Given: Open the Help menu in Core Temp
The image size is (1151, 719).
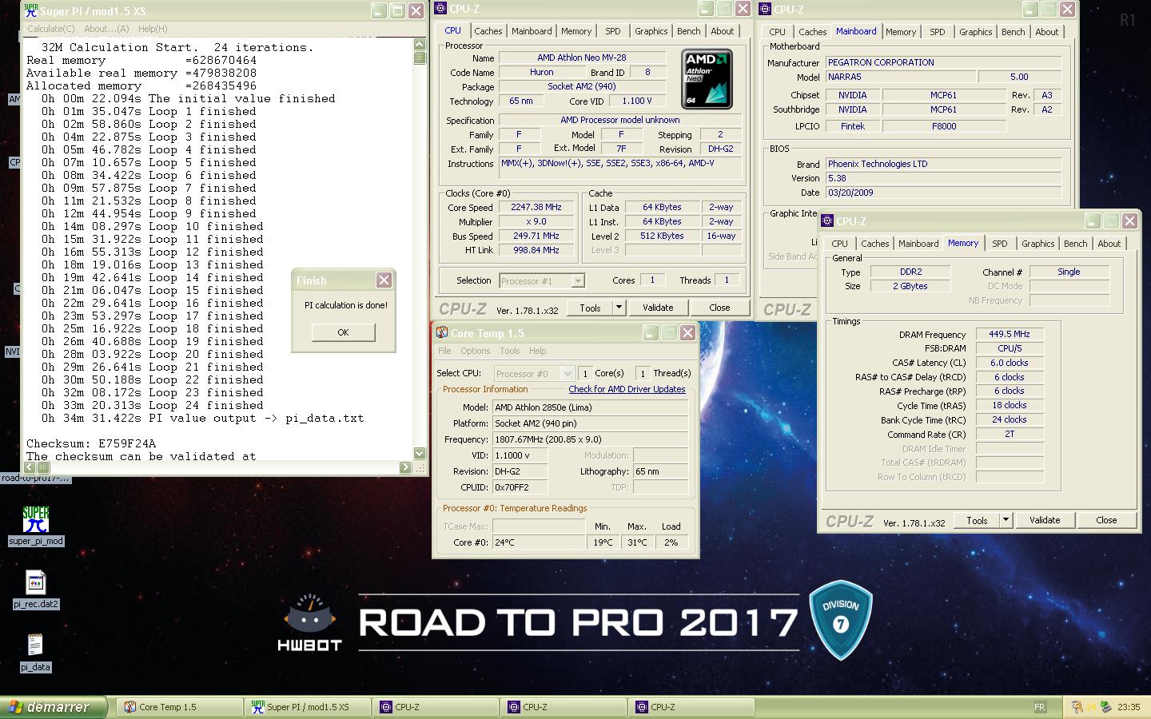Looking at the screenshot, I should (x=538, y=351).
